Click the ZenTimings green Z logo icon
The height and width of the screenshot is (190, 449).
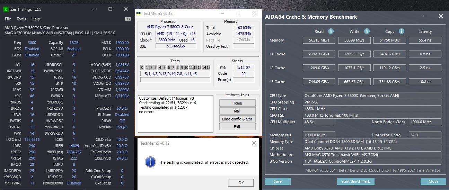(7, 9)
